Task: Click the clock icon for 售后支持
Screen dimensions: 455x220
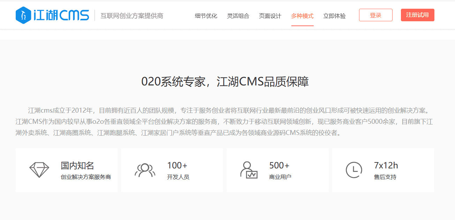Action: click(x=354, y=170)
